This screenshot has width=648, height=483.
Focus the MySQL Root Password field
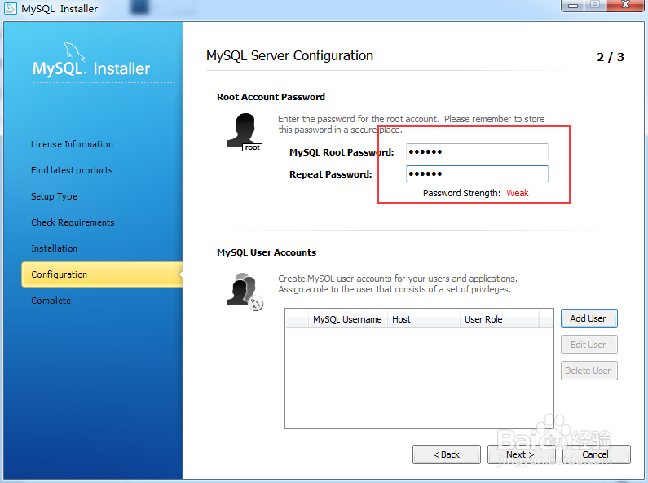tap(477, 152)
